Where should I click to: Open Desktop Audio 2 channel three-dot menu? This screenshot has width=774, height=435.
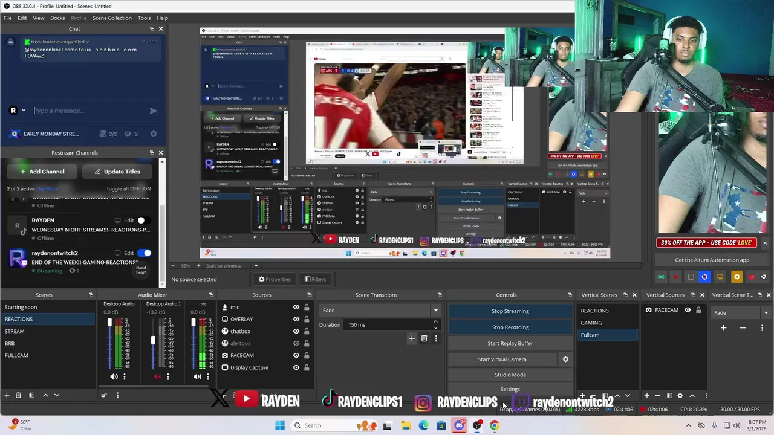pos(168,376)
